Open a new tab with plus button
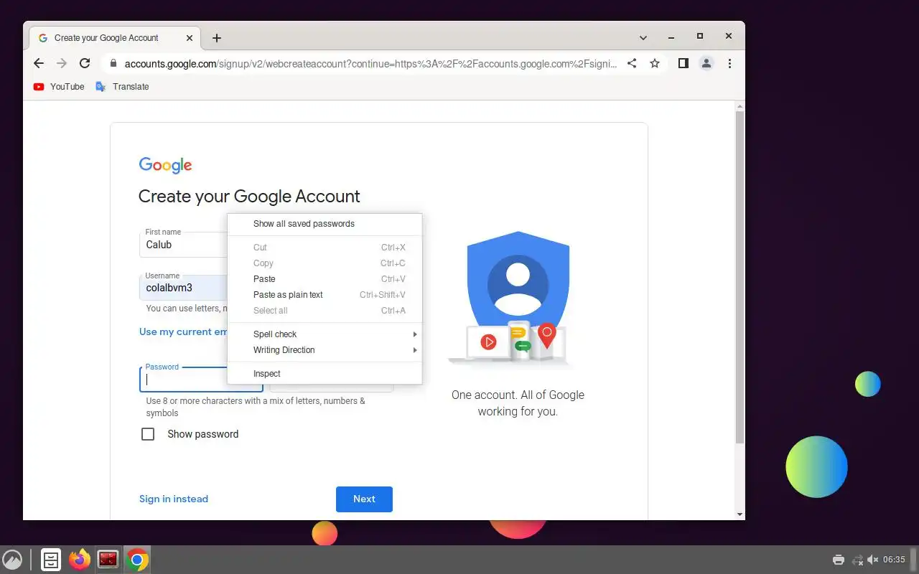 pyautogui.click(x=217, y=38)
